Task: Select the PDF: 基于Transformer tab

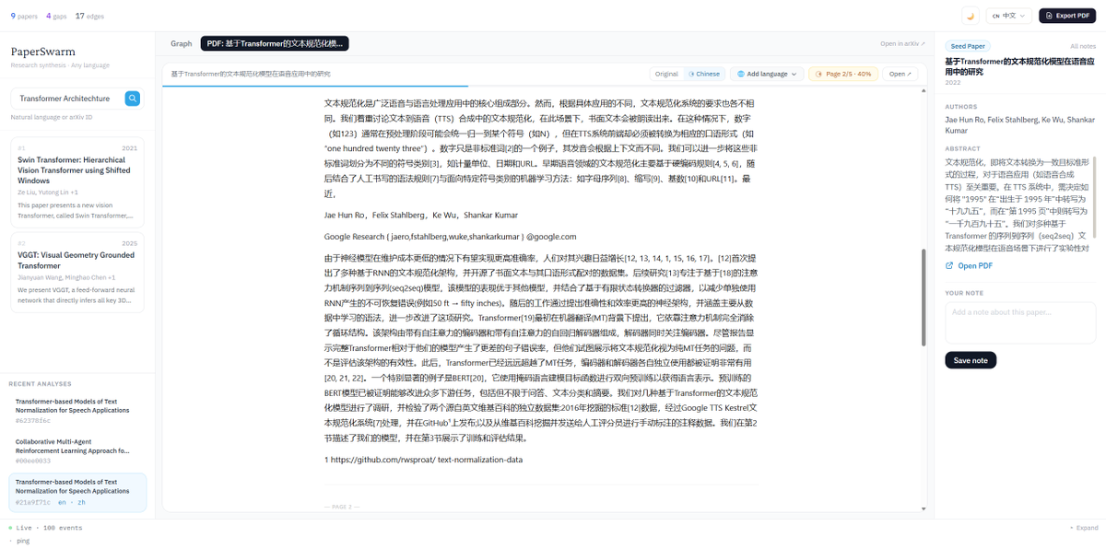Action: coord(275,43)
